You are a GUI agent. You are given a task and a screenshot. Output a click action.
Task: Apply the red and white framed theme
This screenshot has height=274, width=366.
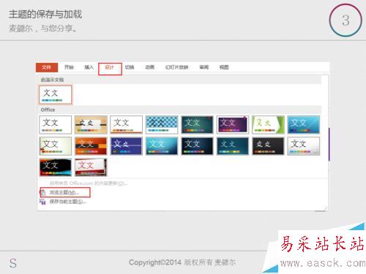[x=91, y=167]
